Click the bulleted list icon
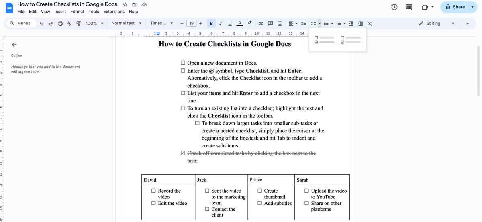This screenshot has width=482, height=222. pos(326,23)
